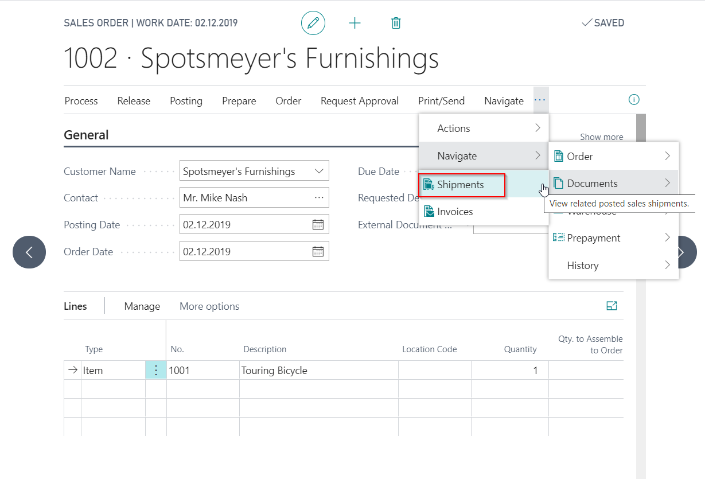Open the Print/Send menu
The image size is (705, 479).
442,101
